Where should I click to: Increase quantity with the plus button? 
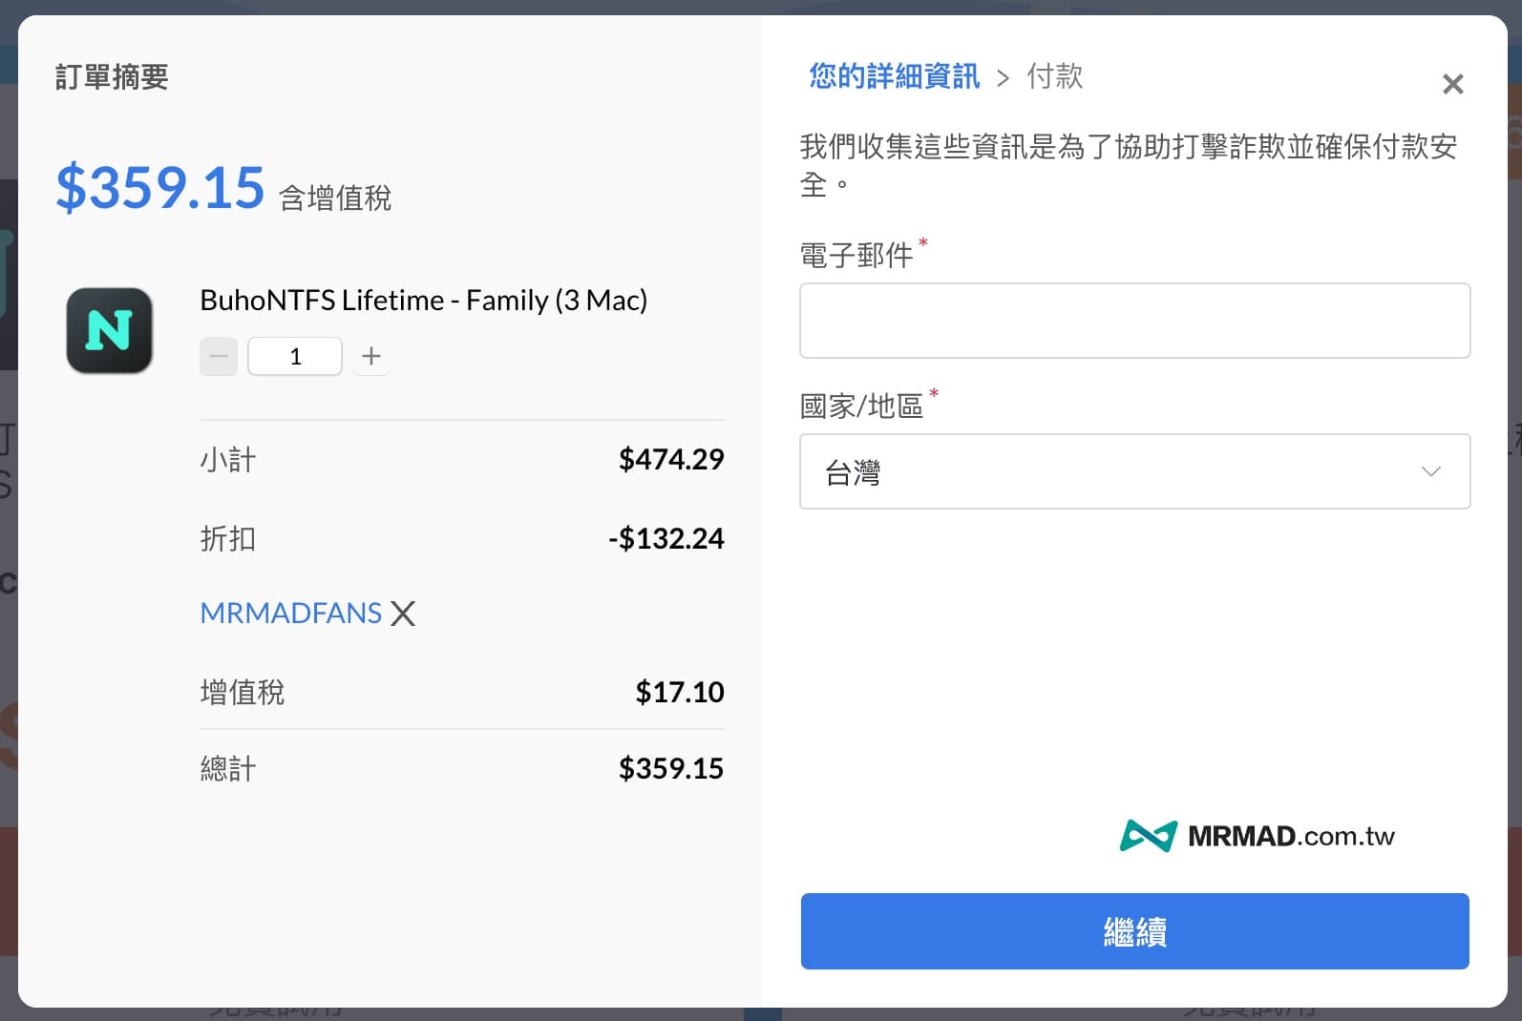tap(371, 357)
